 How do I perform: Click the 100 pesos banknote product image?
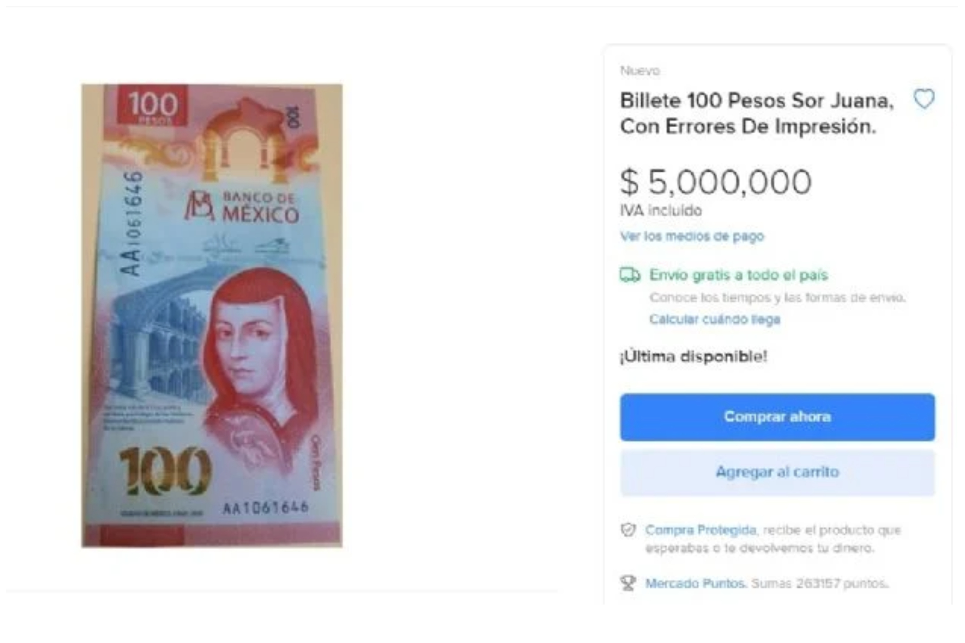click(212, 315)
